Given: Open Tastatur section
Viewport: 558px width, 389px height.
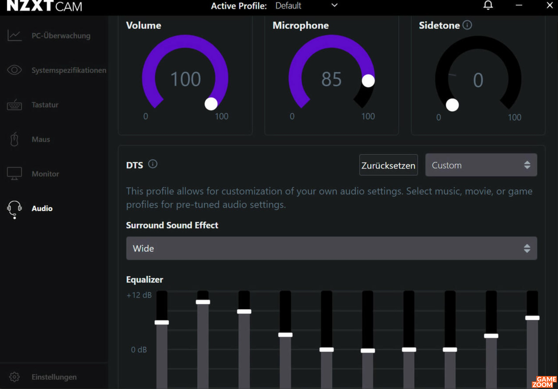Looking at the screenshot, I should point(45,105).
